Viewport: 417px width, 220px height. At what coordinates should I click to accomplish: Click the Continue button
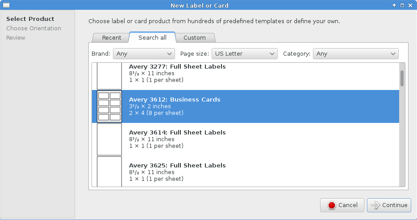pos(389,205)
